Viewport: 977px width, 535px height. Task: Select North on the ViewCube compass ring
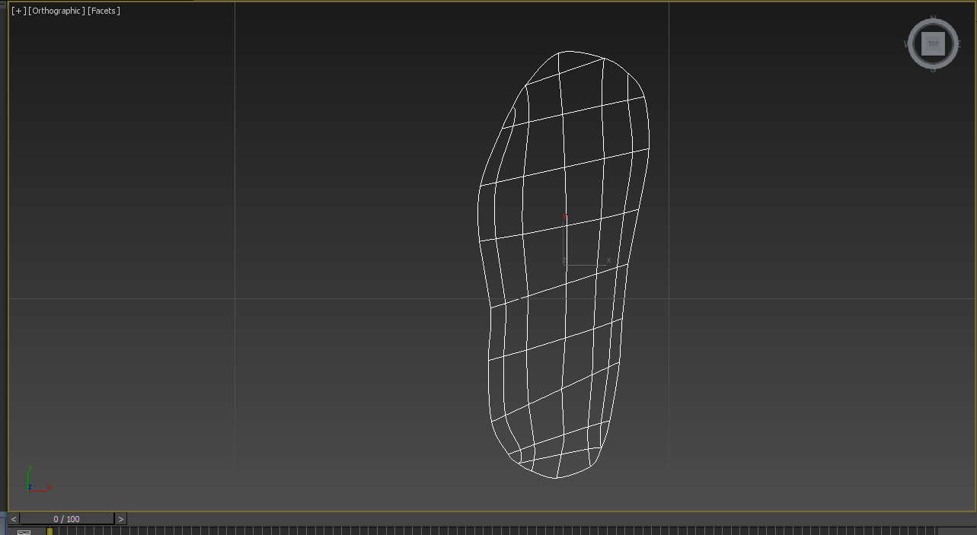click(934, 17)
